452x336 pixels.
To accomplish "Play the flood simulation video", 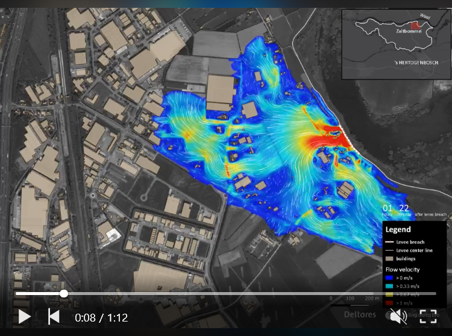I will [x=24, y=316].
